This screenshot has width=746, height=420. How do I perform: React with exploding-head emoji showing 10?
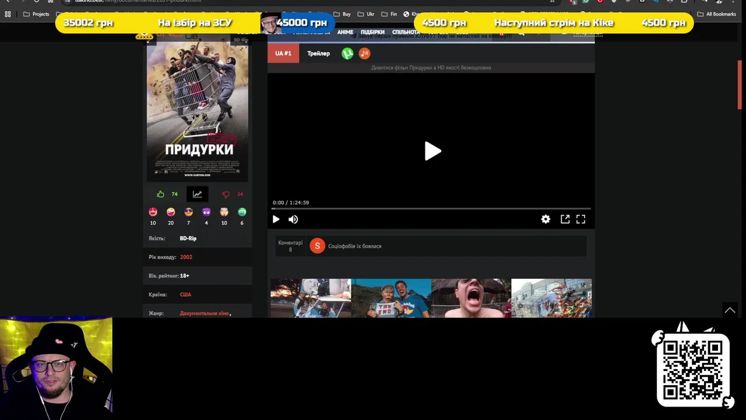pyautogui.click(x=224, y=212)
